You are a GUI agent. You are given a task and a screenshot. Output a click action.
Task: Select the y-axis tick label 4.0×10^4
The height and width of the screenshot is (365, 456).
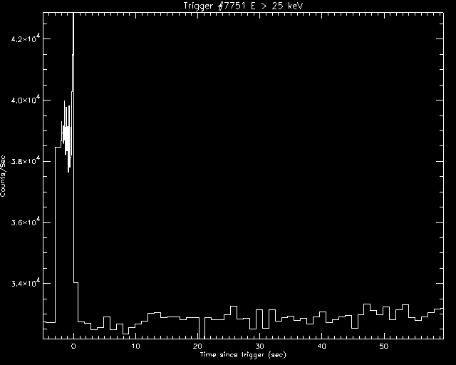(26, 99)
